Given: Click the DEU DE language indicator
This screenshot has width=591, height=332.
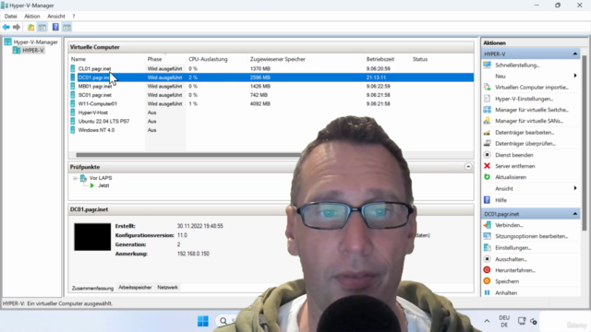Looking at the screenshot, I should [x=504, y=321].
